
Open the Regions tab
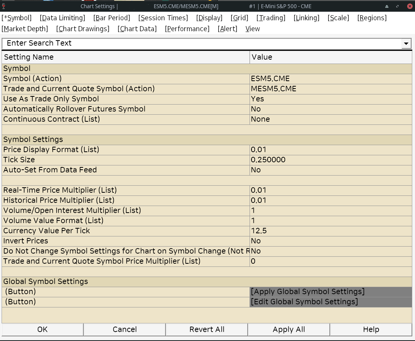point(372,18)
